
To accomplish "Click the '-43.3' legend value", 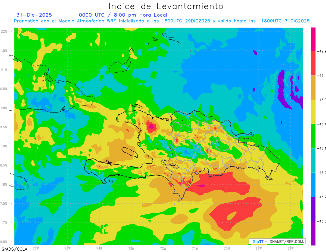I will 322,221.
